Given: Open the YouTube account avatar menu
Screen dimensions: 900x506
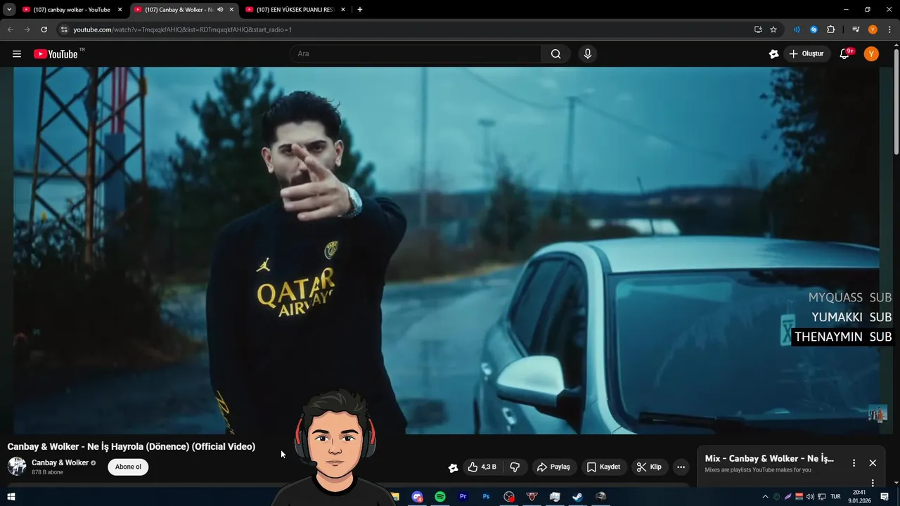Looking at the screenshot, I should [871, 54].
